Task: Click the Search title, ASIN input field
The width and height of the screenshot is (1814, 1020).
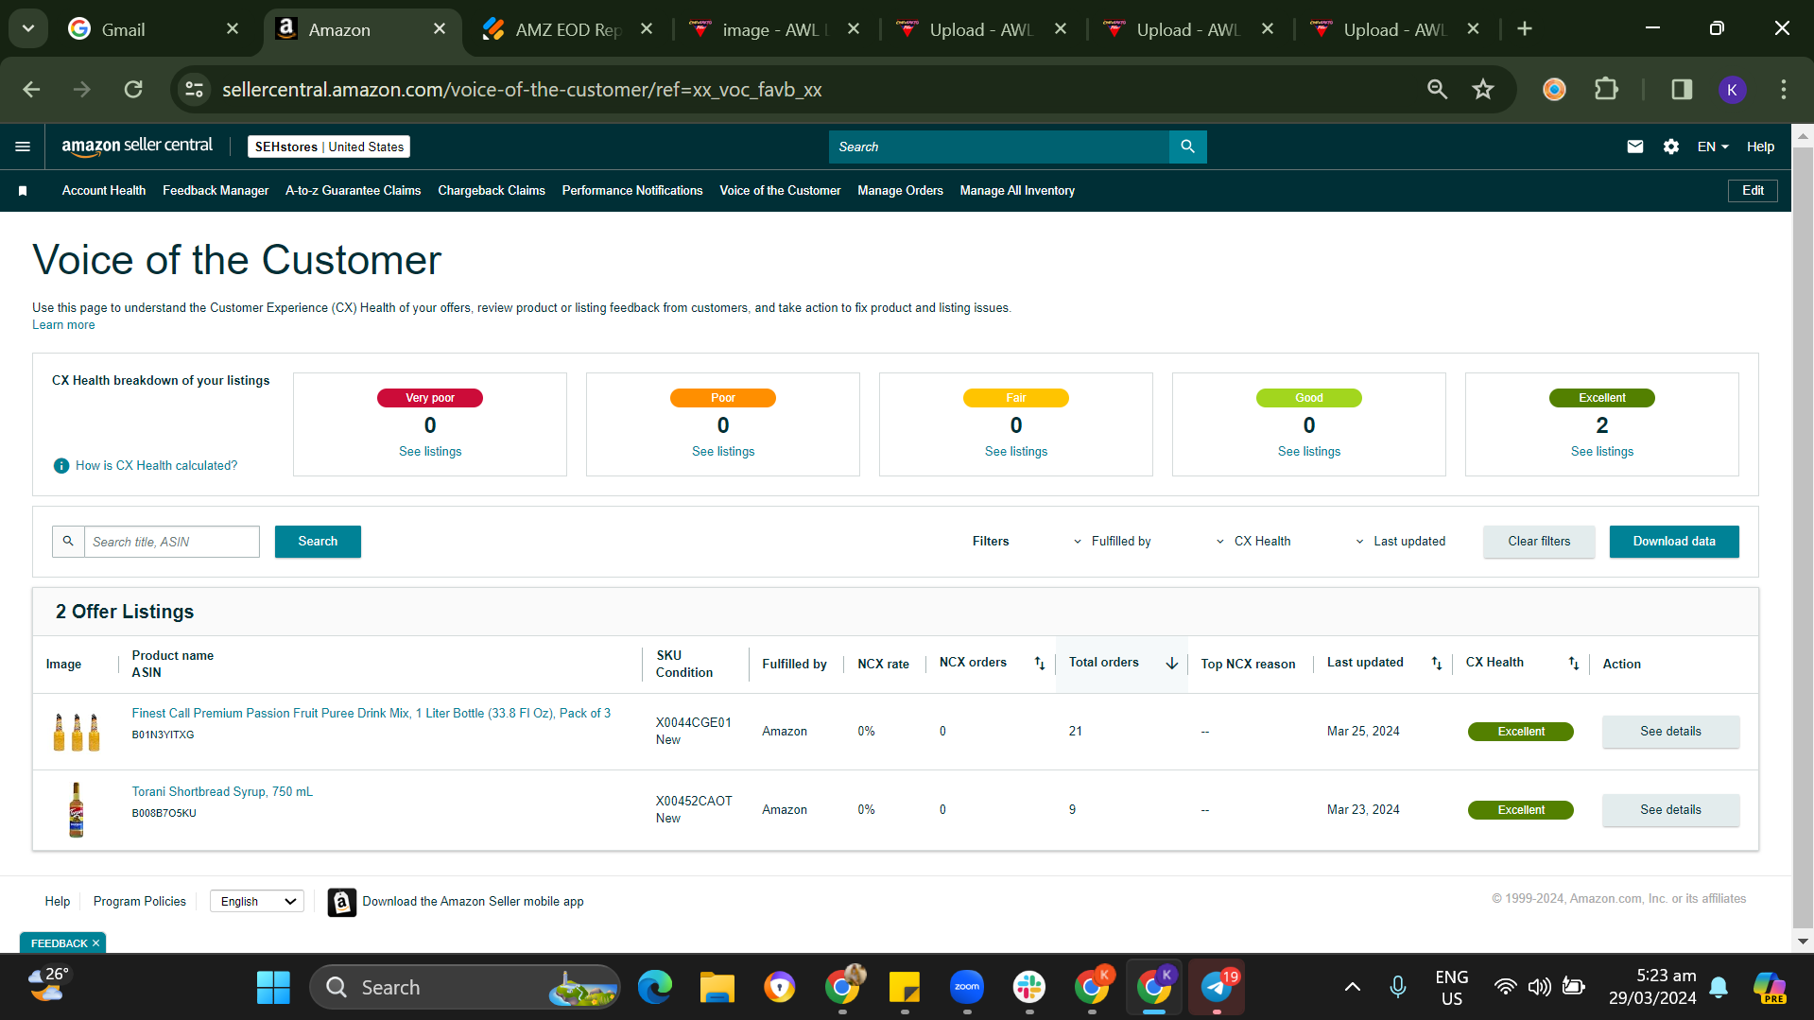Action: [171, 542]
